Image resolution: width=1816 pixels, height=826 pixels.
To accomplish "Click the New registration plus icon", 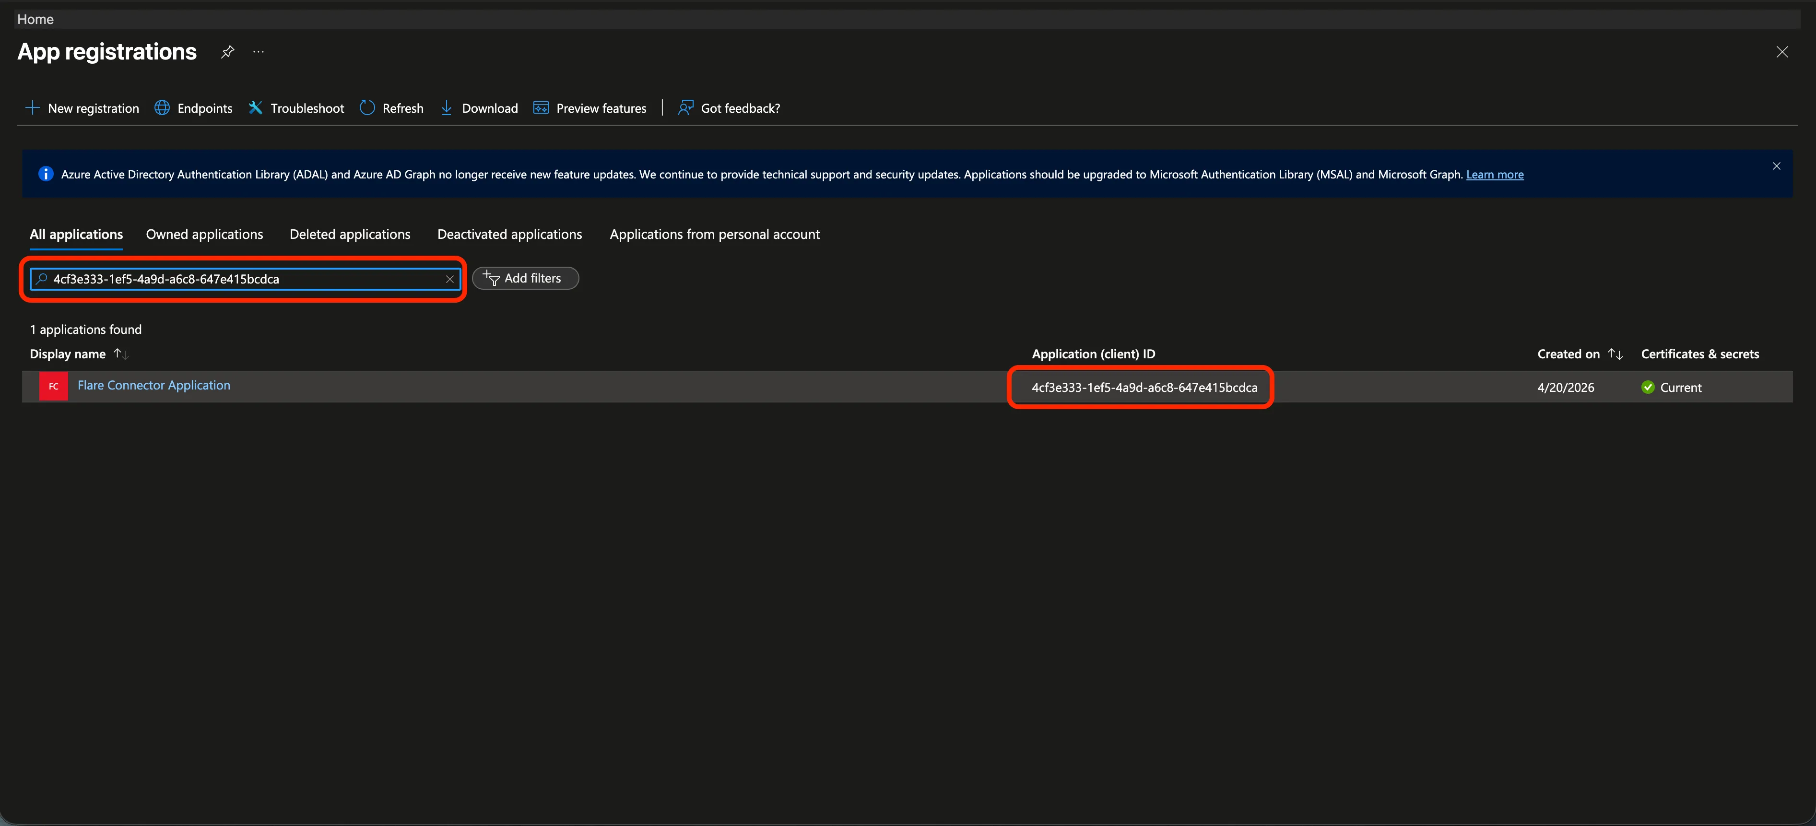I will coord(33,108).
